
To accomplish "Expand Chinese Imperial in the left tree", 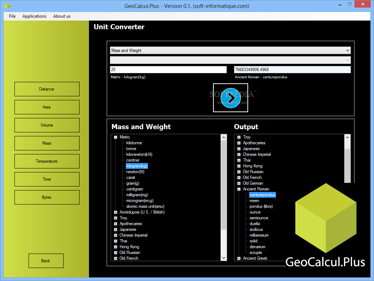I will point(116,235).
